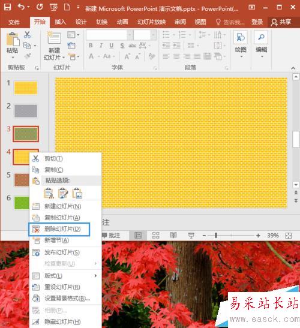The width and height of the screenshot is (300, 328).
Task: Fit slide to window icon
Action: coord(288,236)
